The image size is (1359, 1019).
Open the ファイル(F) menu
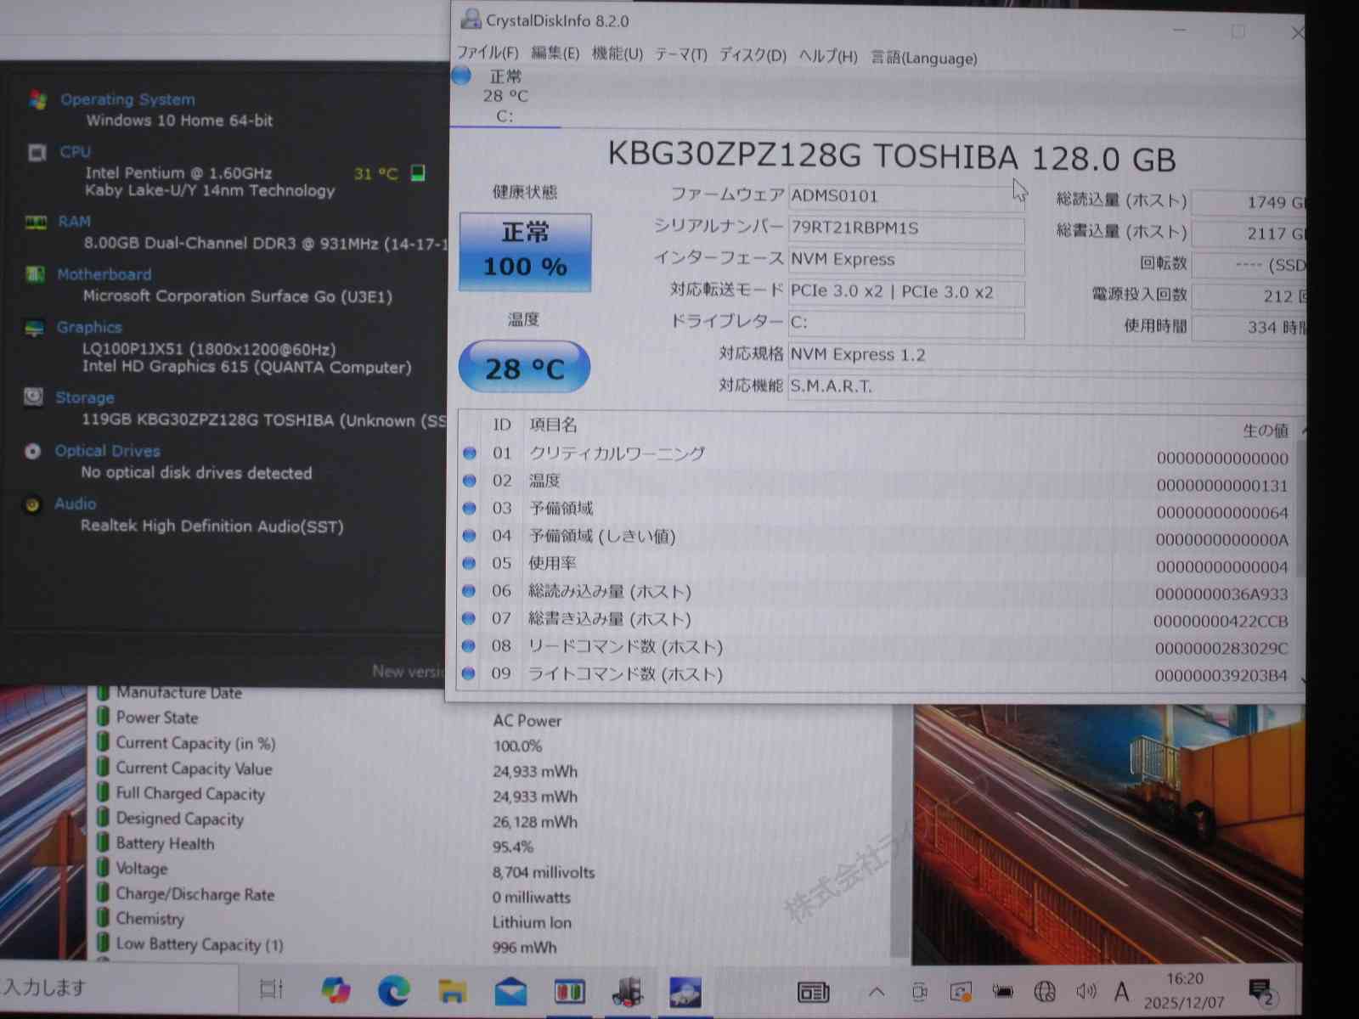(488, 53)
